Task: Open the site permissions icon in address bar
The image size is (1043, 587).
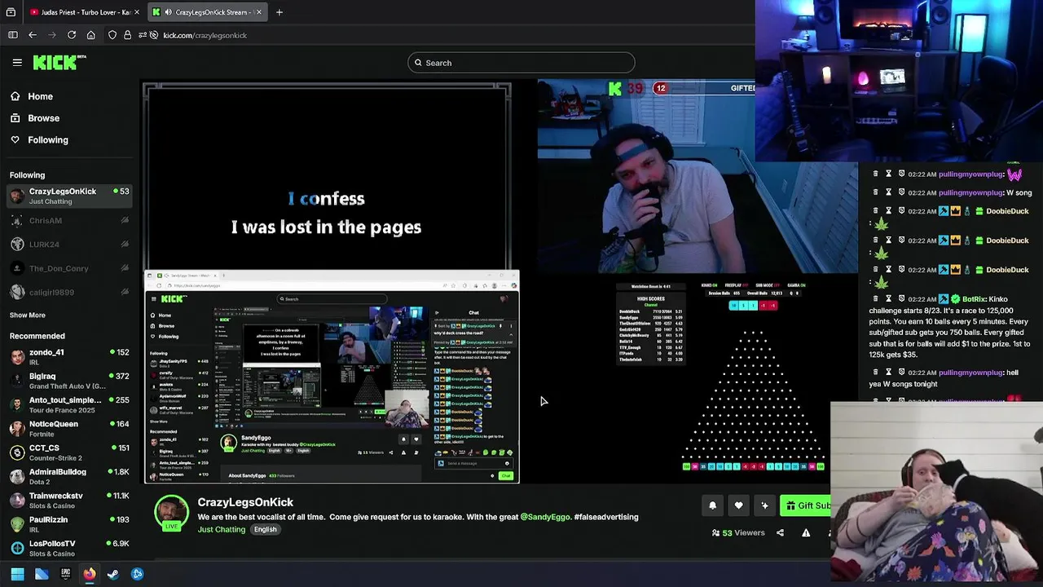Action: (x=143, y=35)
